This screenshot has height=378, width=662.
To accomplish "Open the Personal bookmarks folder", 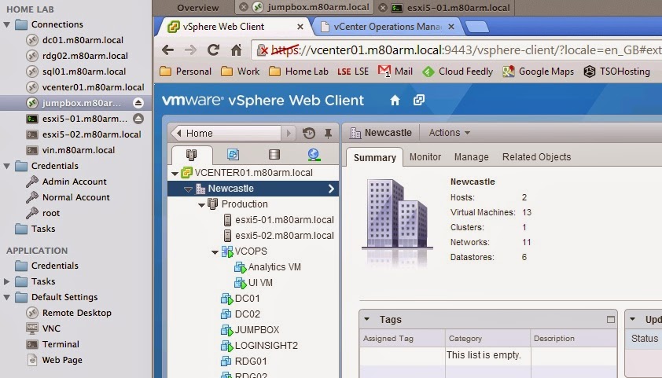I will pos(186,72).
